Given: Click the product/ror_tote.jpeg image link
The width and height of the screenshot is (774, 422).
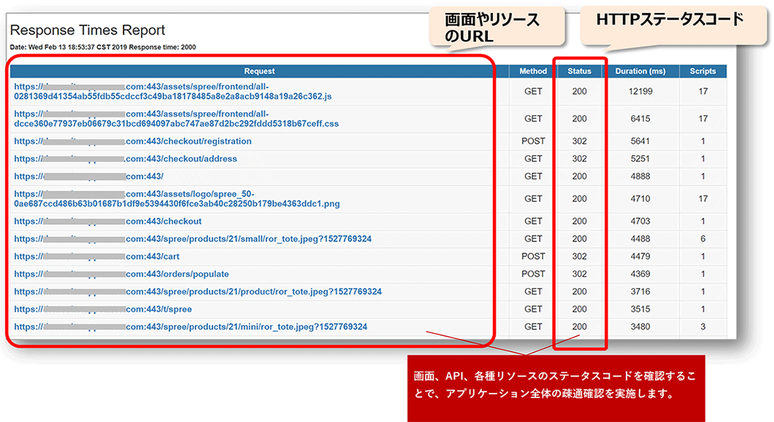Looking at the screenshot, I should coord(198,292).
